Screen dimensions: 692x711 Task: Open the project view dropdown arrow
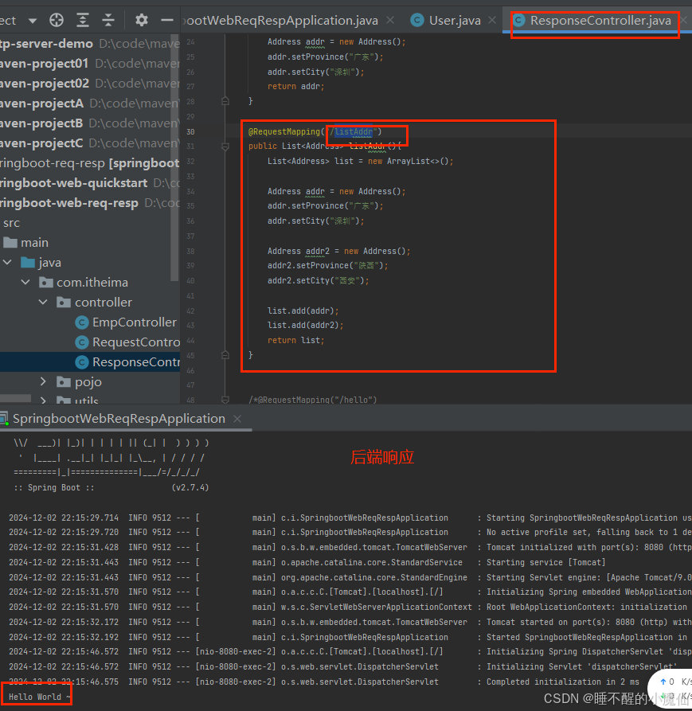point(33,21)
